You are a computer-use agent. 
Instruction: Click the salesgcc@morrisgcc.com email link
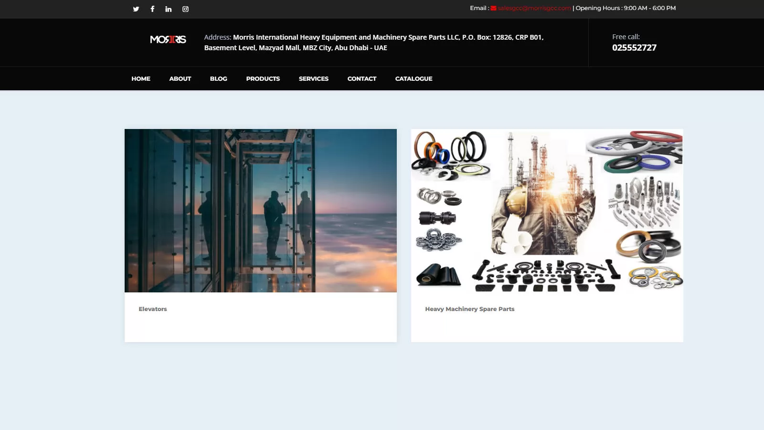pyautogui.click(x=534, y=8)
